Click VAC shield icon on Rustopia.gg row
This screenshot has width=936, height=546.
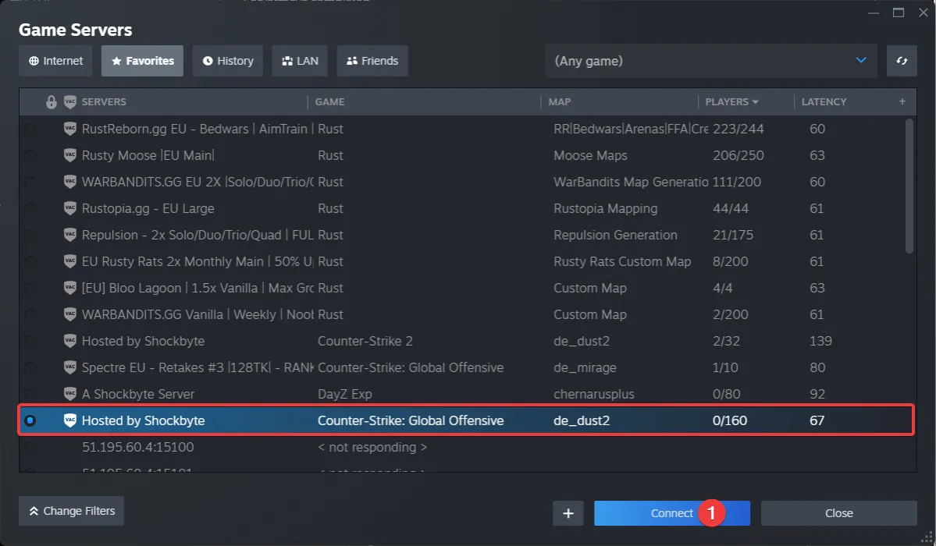[69, 208]
